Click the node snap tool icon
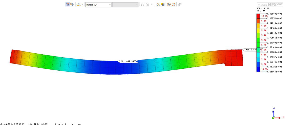Viewport: 287px width, 125px height. coord(79,5)
